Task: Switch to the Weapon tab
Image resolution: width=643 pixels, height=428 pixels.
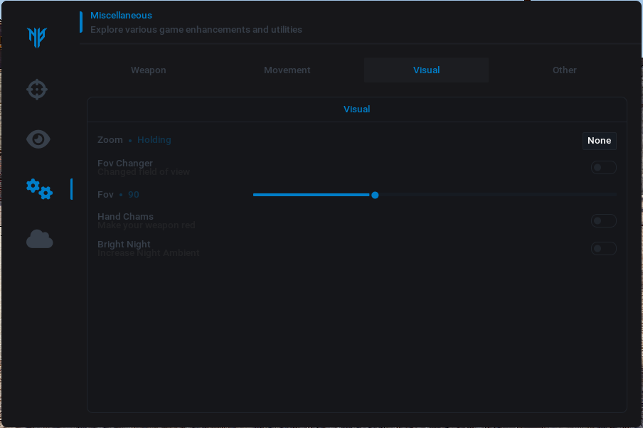Action: [148, 70]
